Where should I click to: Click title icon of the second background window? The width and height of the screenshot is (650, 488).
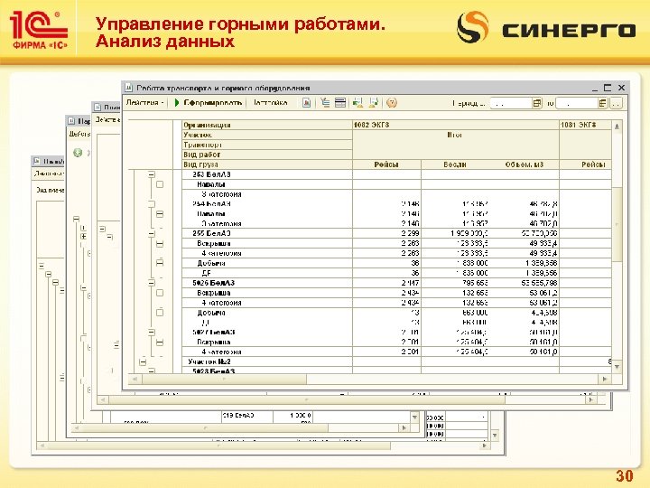97,107
